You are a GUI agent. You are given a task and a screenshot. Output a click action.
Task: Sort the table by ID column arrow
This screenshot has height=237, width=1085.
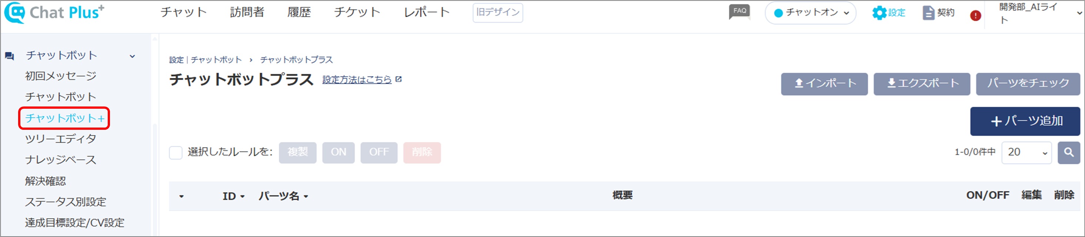[242, 197]
